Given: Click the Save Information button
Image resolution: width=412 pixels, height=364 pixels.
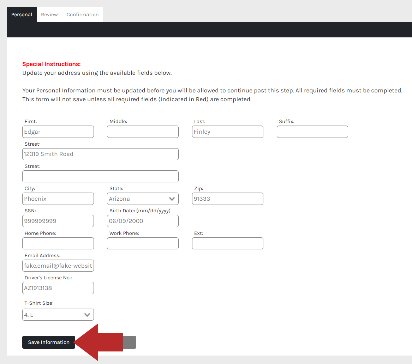Looking at the screenshot, I should [49, 342].
